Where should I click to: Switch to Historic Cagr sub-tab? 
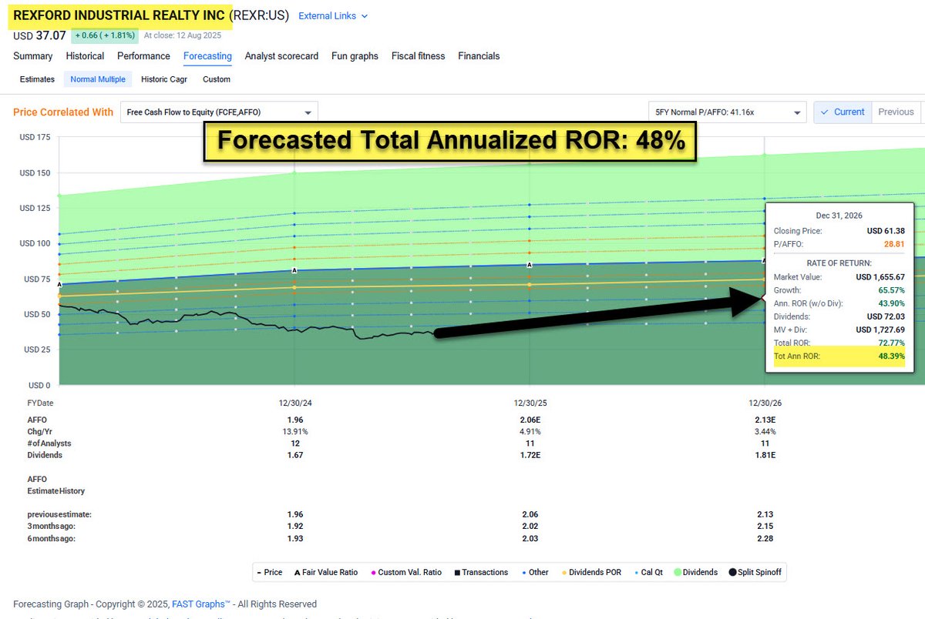tap(164, 79)
